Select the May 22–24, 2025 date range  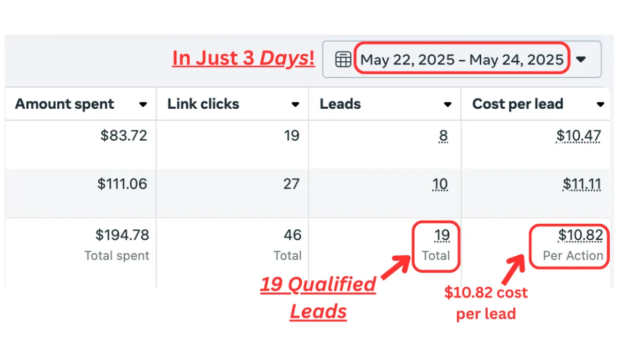[462, 59]
